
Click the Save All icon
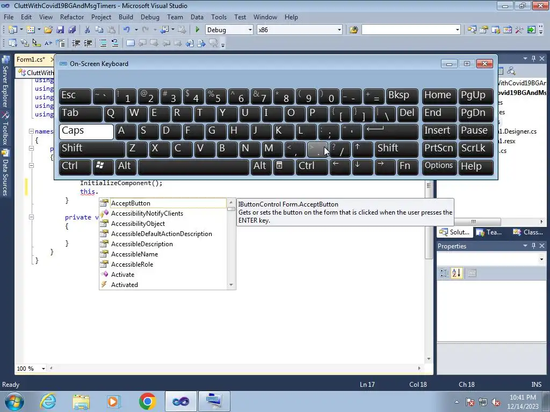[x=72, y=30]
